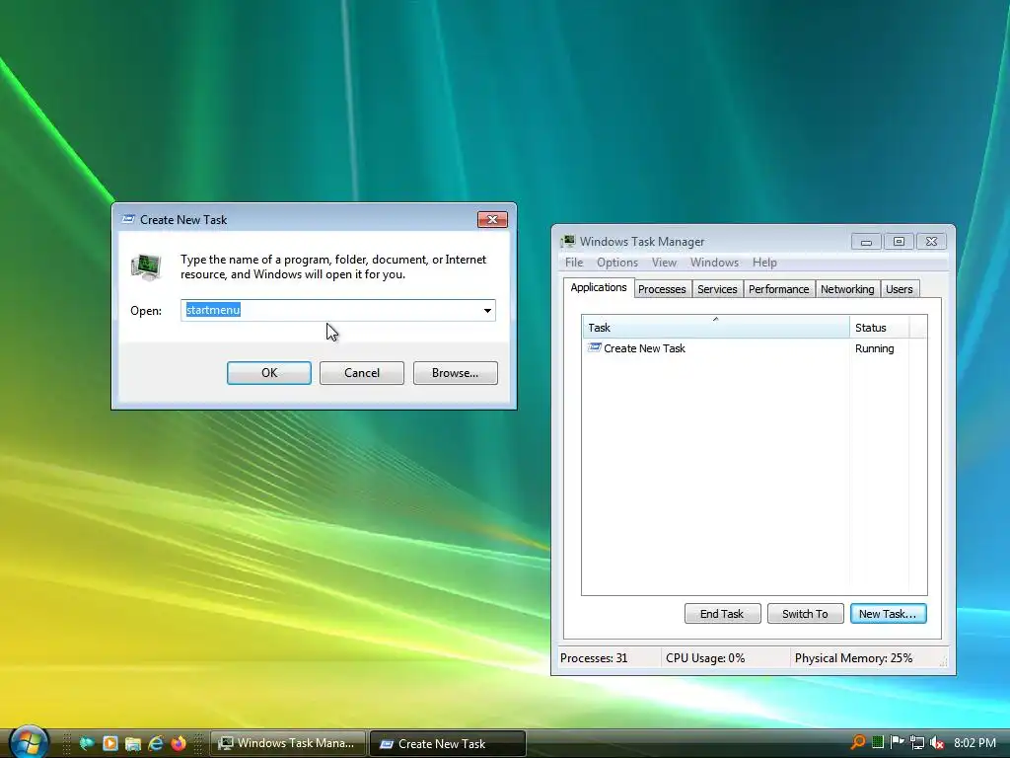Image resolution: width=1010 pixels, height=758 pixels.
Task: Open the View menu in Task Manager
Action: coord(664,263)
